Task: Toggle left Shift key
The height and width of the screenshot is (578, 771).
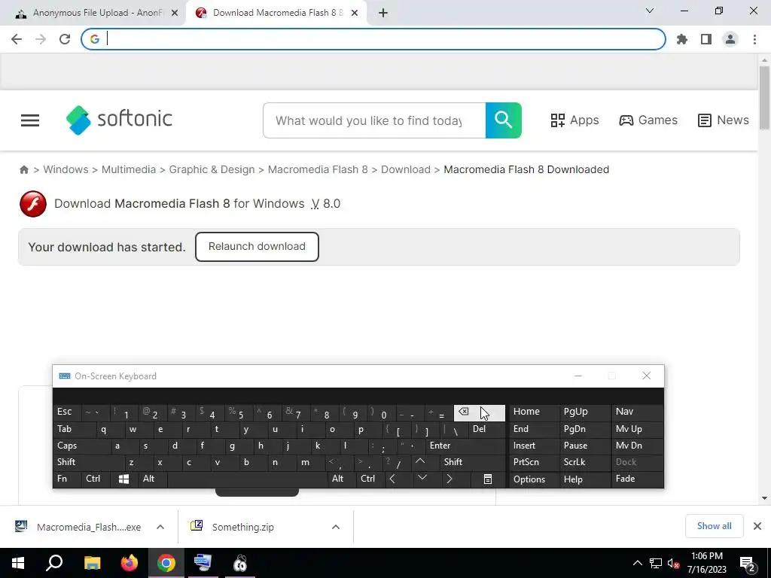Action: 89,463
